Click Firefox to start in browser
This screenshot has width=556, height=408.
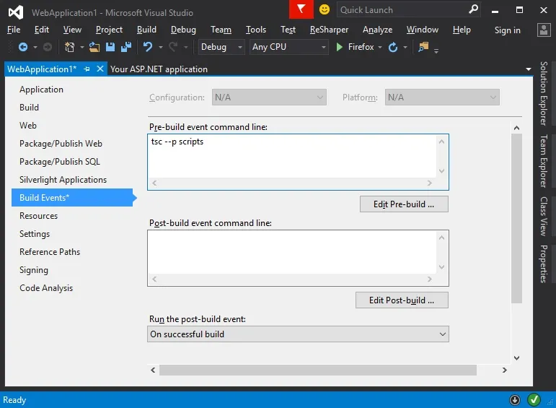361,47
